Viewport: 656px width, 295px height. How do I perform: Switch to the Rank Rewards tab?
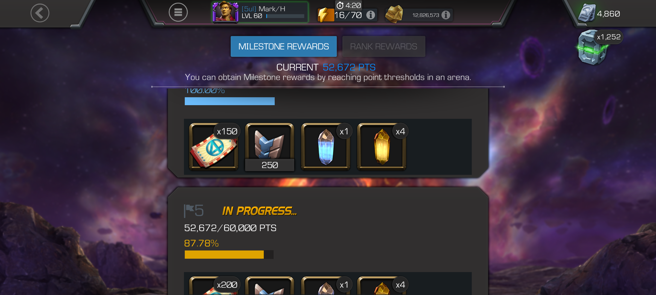click(x=383, y=46)
